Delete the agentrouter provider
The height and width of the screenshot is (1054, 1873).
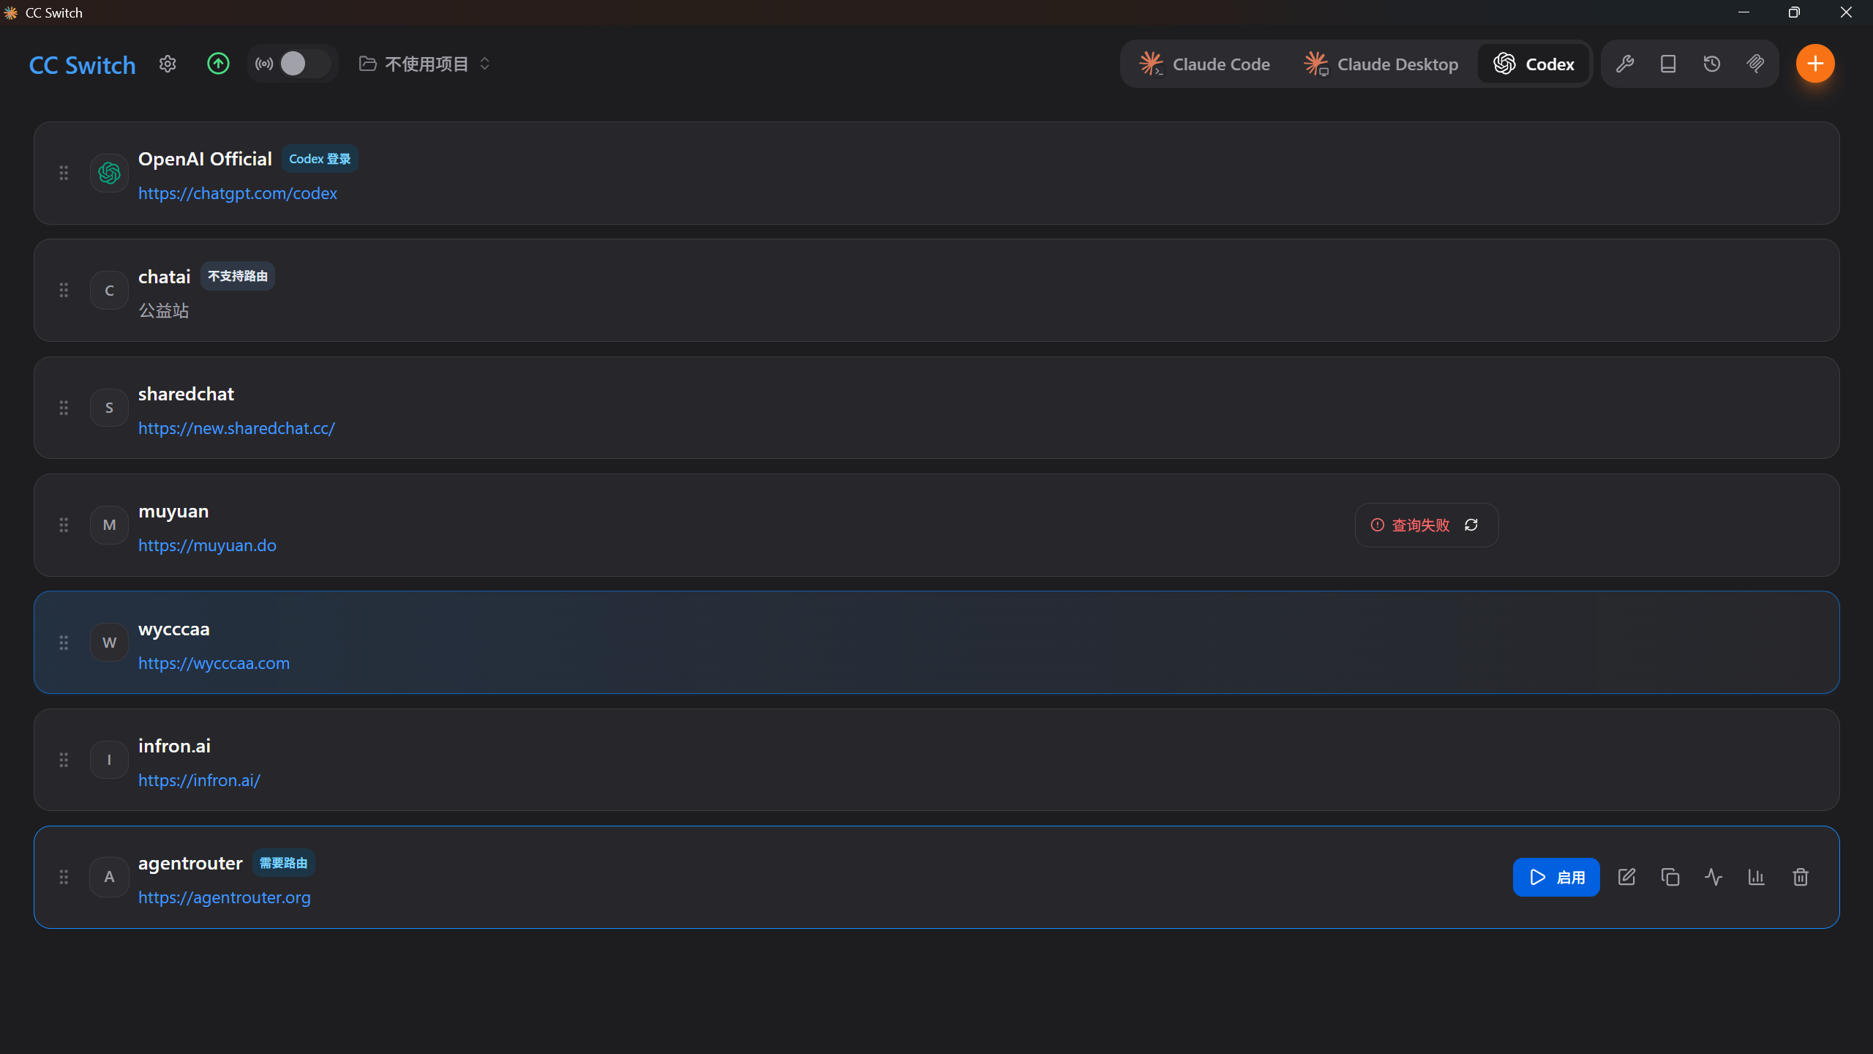click(1801, 877)
